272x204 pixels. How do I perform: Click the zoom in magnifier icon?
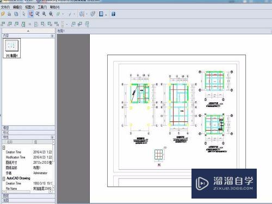pyautogui.click(x=44, y=14)
